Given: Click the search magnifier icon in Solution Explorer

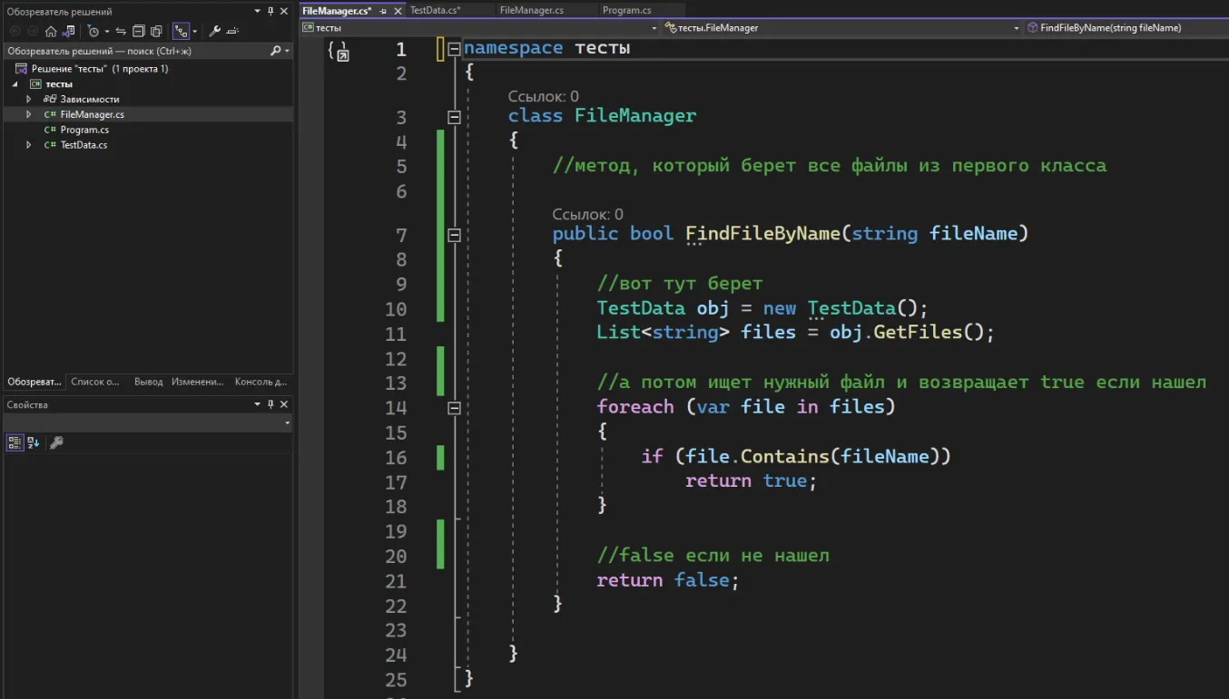Looking at the screenshot, I should [276, 51].
